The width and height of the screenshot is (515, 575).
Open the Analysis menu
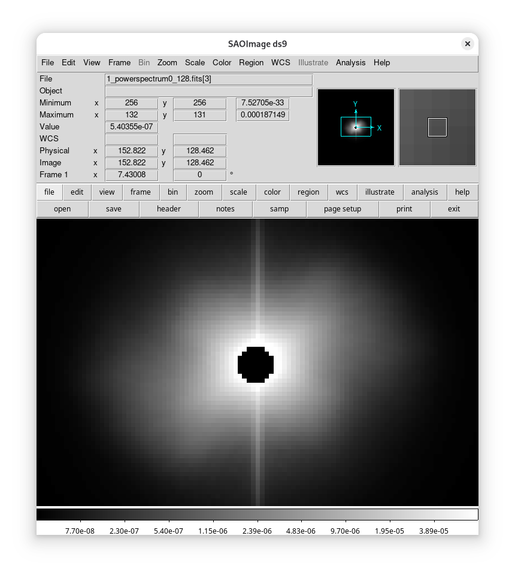click(350, 62)
